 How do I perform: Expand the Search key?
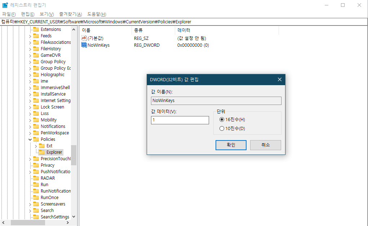(x=30, y=211)
